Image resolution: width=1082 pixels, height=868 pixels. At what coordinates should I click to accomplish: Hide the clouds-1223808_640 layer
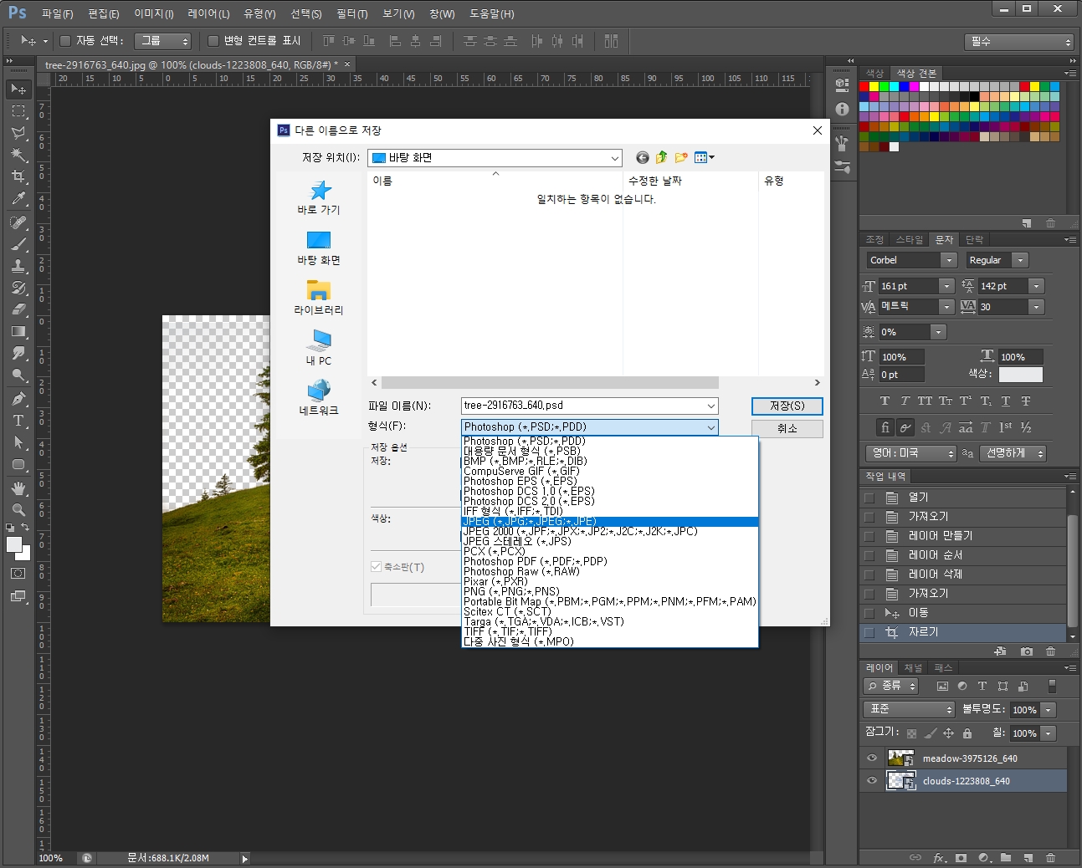pyautogui.click(x=871, y=780)
